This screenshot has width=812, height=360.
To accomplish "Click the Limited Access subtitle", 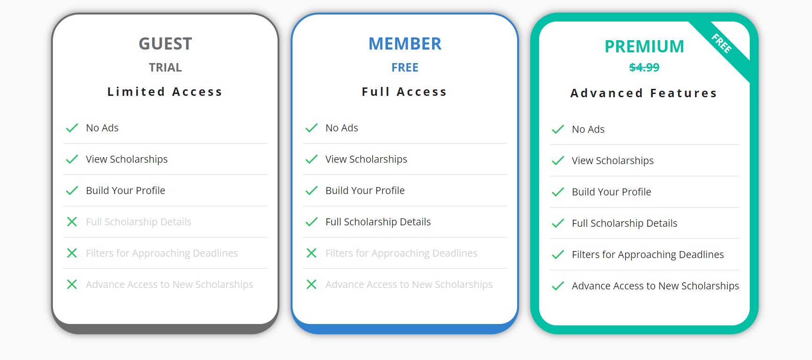I will (165, 92).
